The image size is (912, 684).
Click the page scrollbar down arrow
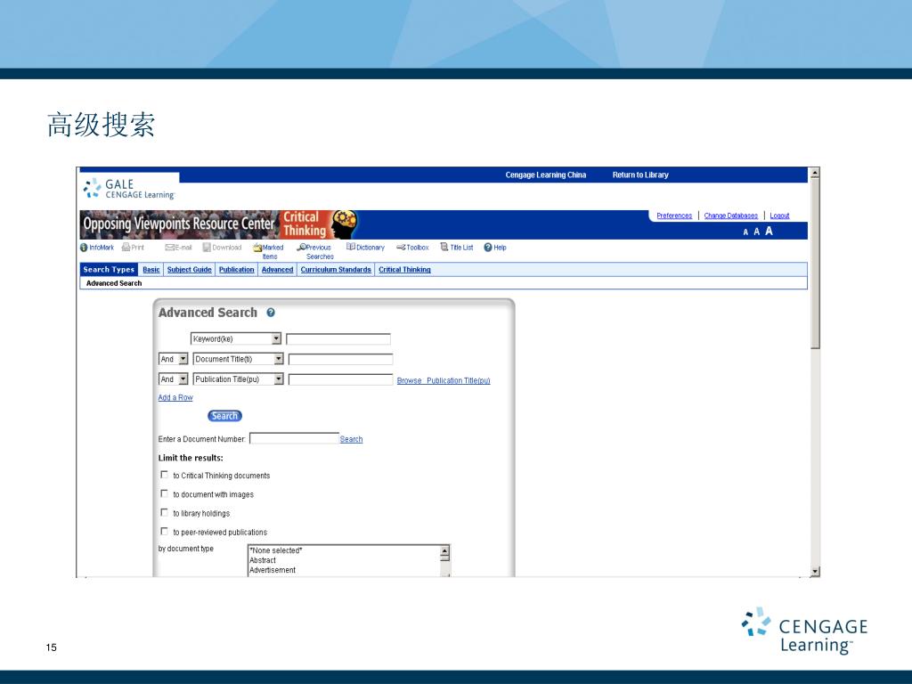tap(815, 572)
